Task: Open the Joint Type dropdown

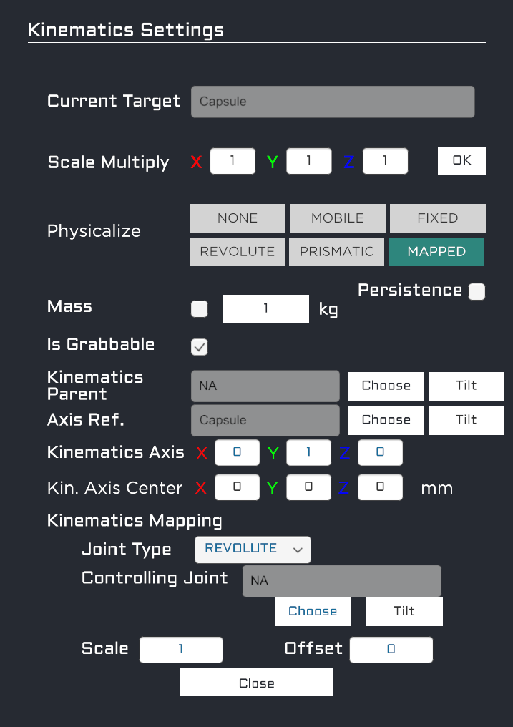Action: (253, 549)
